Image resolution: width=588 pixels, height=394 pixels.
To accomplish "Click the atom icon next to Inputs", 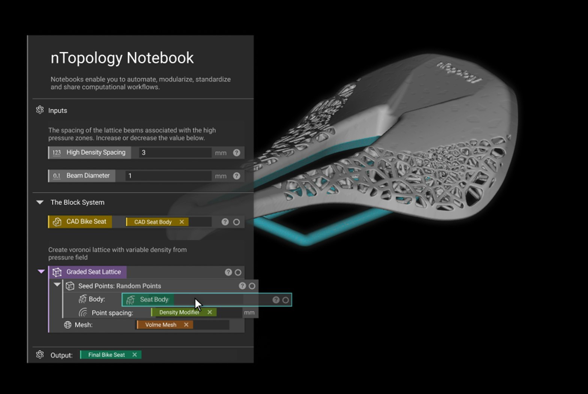I will tap(40, 110).
